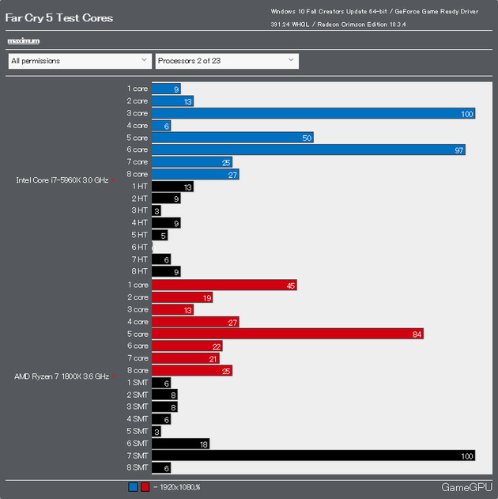Click the 8 SMT row label
Screen dimensions: 498x499
[138, 467]
